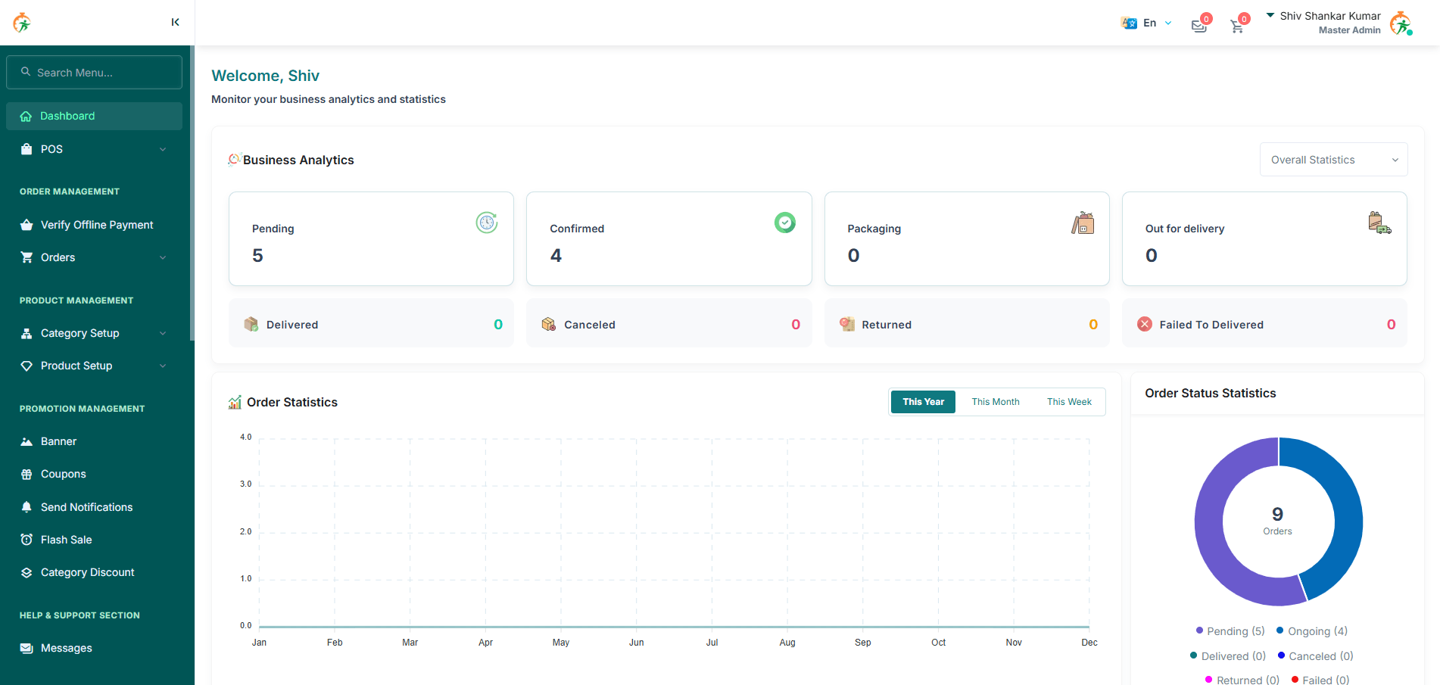Viewport: 1440px width, 685px height.
Task: Switch to This Month order statistics
Action: click(996, 401)
